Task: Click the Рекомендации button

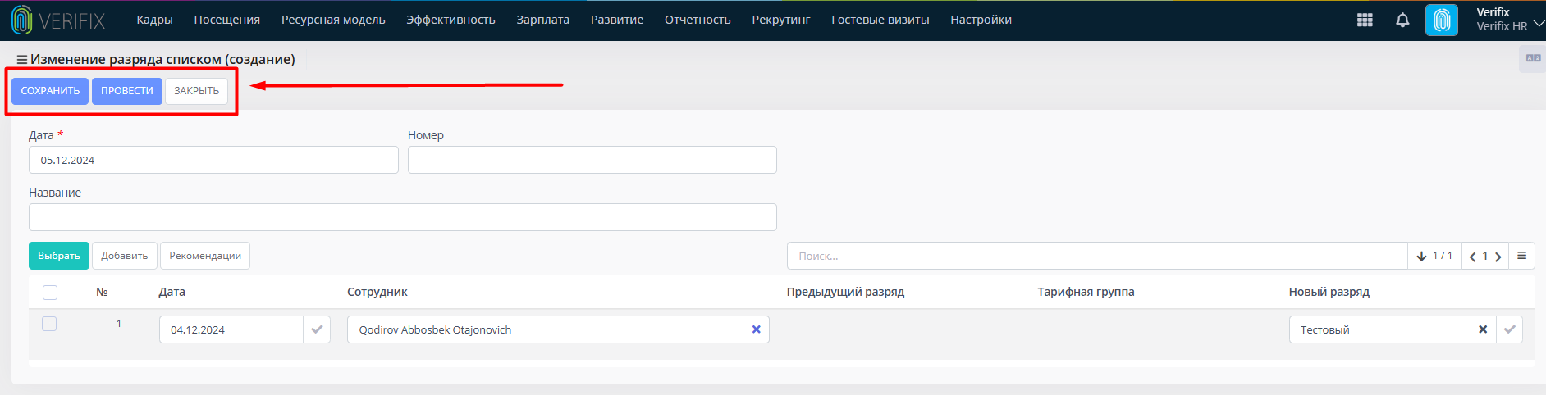Action: (x=205, y=256)
